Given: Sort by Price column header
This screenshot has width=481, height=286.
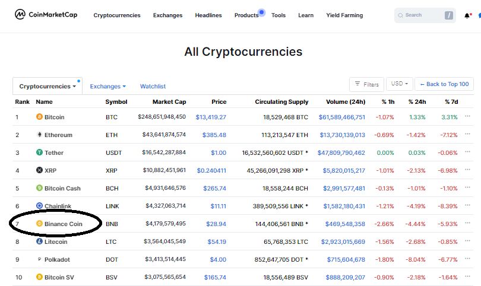Looking at the screenshot, I should click(x=219, y=102).
